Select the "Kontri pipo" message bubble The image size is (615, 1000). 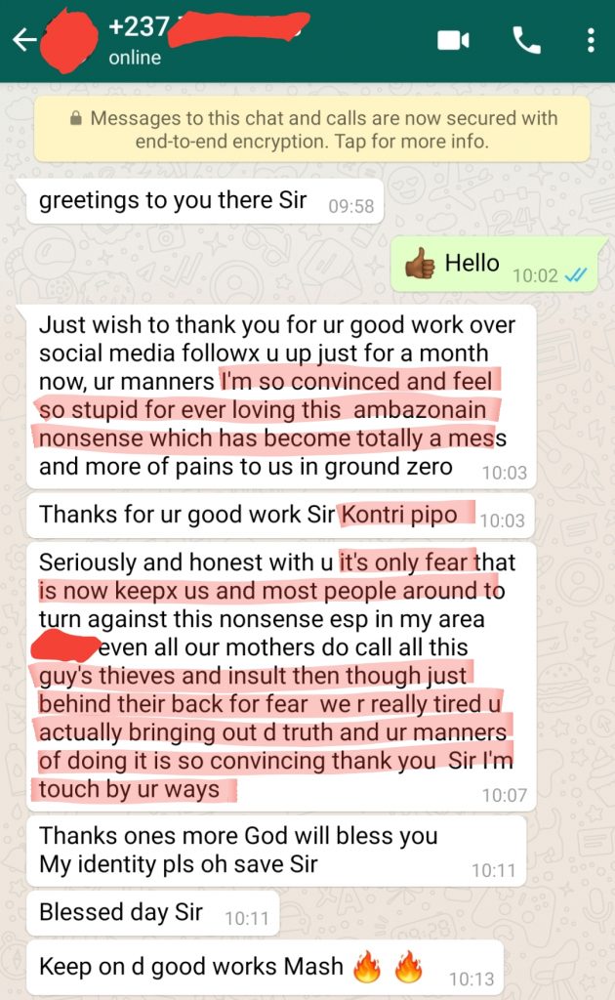click(280, 515)
